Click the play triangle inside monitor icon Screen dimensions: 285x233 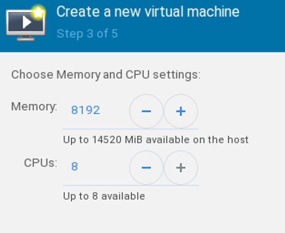click(x=27, y=22)
